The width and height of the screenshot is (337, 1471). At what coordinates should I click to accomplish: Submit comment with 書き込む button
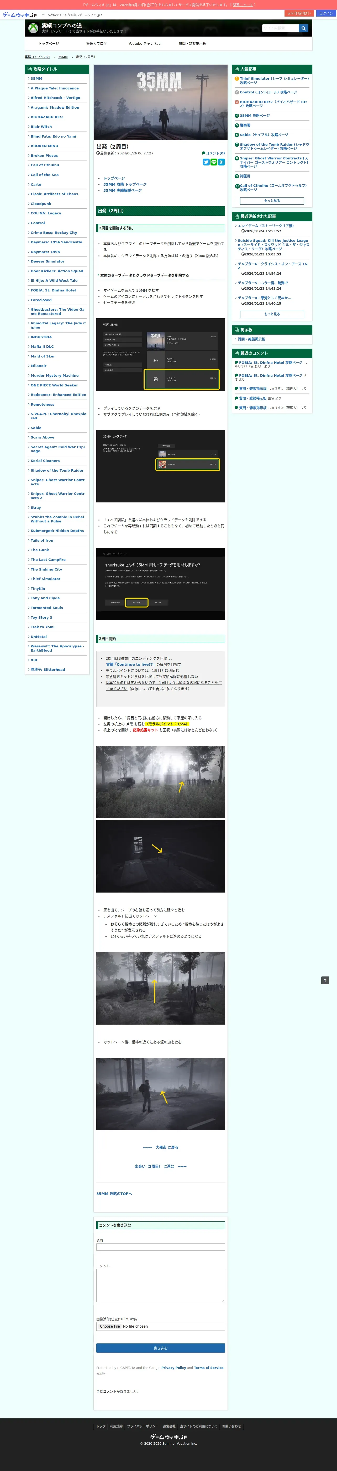160,1348
